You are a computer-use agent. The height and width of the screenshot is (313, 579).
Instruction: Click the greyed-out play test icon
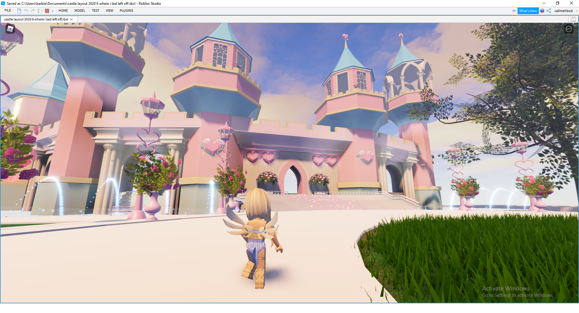click(x=40, y=11)
